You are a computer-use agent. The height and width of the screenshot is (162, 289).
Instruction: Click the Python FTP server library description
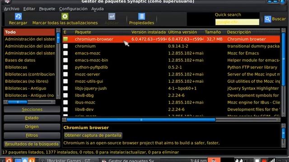point(252,67)
